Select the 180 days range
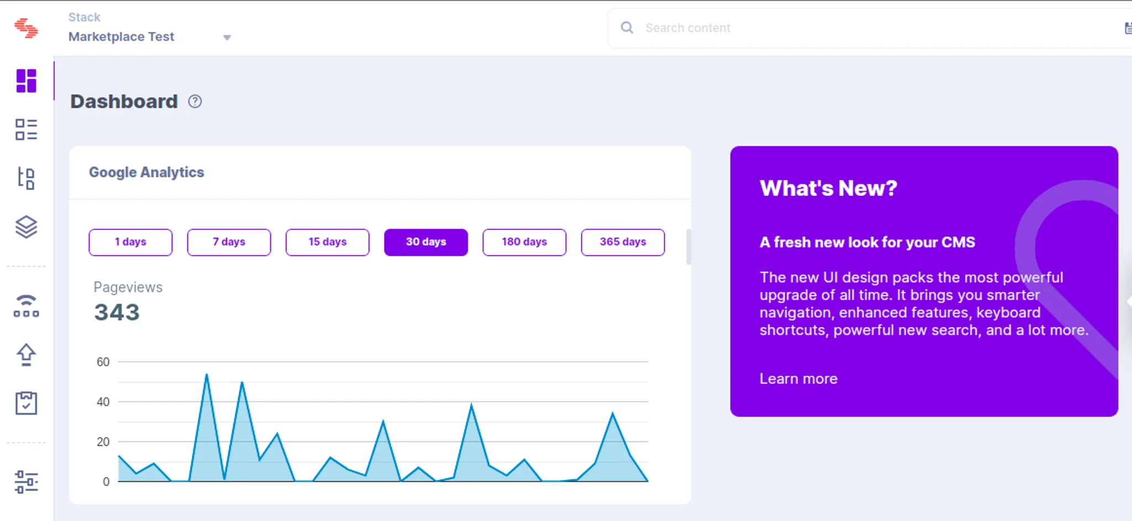 coord(524,242)
